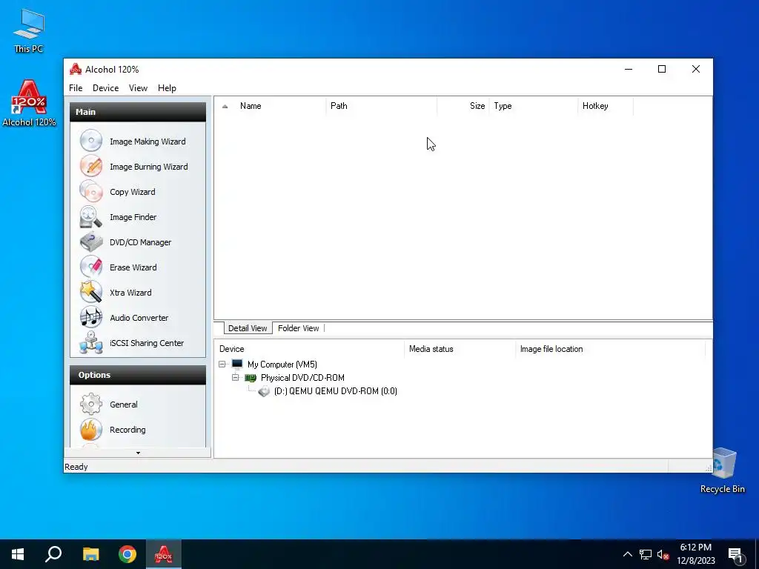Viewport: 759px width, 569px height.
Task: Click the Image Burning Wizard label
Action: point(148,167)
